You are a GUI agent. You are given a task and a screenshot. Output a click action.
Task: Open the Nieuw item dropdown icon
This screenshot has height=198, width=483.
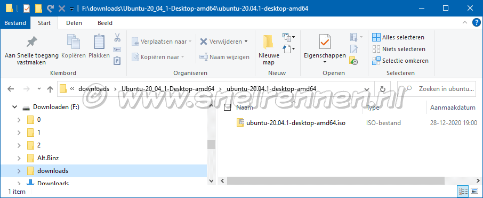coord(289,37)
